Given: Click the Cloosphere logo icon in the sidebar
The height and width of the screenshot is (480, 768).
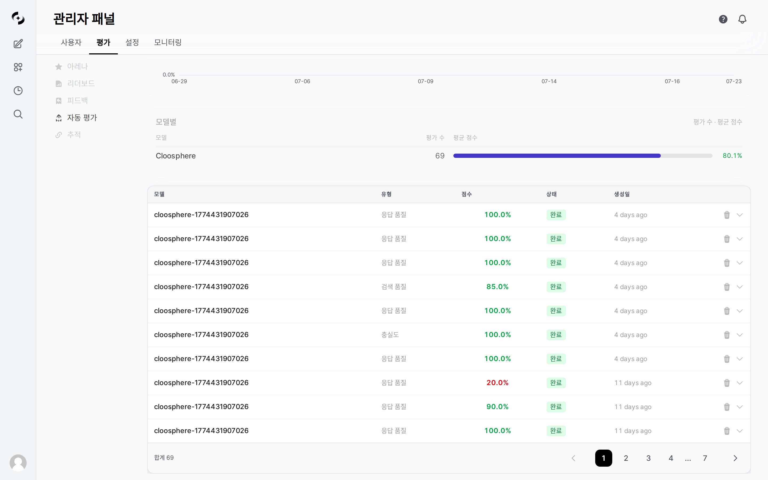Looking at the screenshot, I should [x=18, y=18].
